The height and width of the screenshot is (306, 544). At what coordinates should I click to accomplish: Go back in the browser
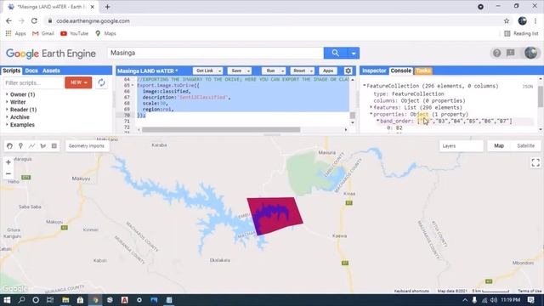(x=8, y=20)
